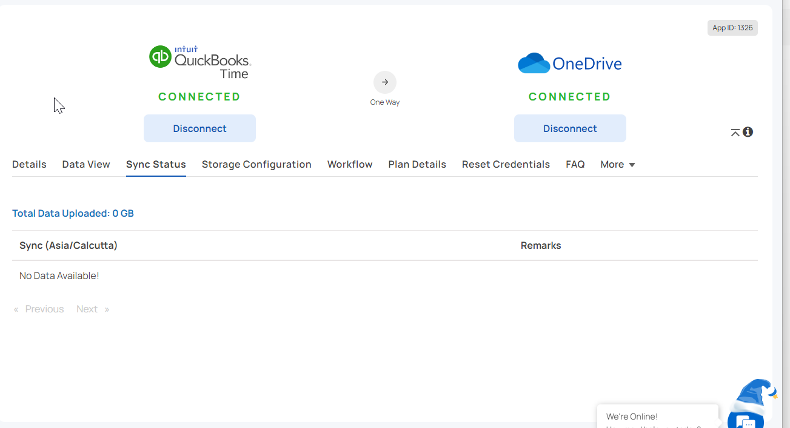Select the Sync Status tab
This screenshot has width=790, height=428.
156,165
